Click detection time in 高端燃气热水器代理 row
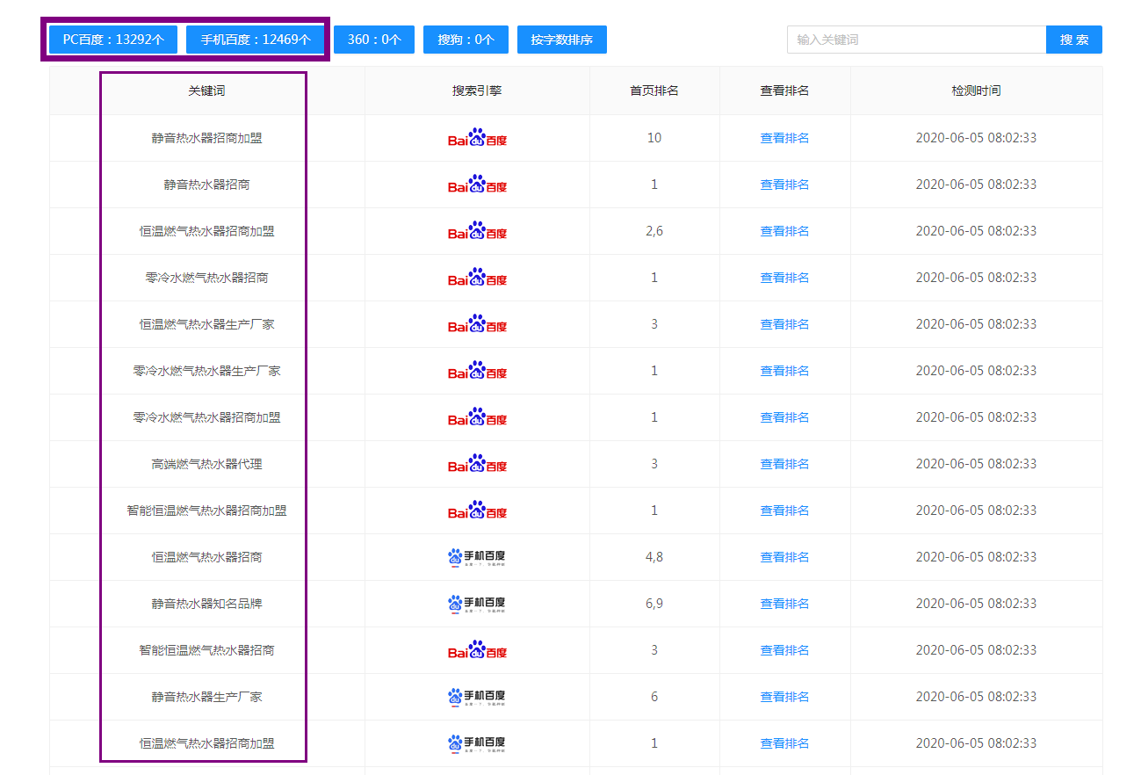1141x775 pixels. coord(976,464)
